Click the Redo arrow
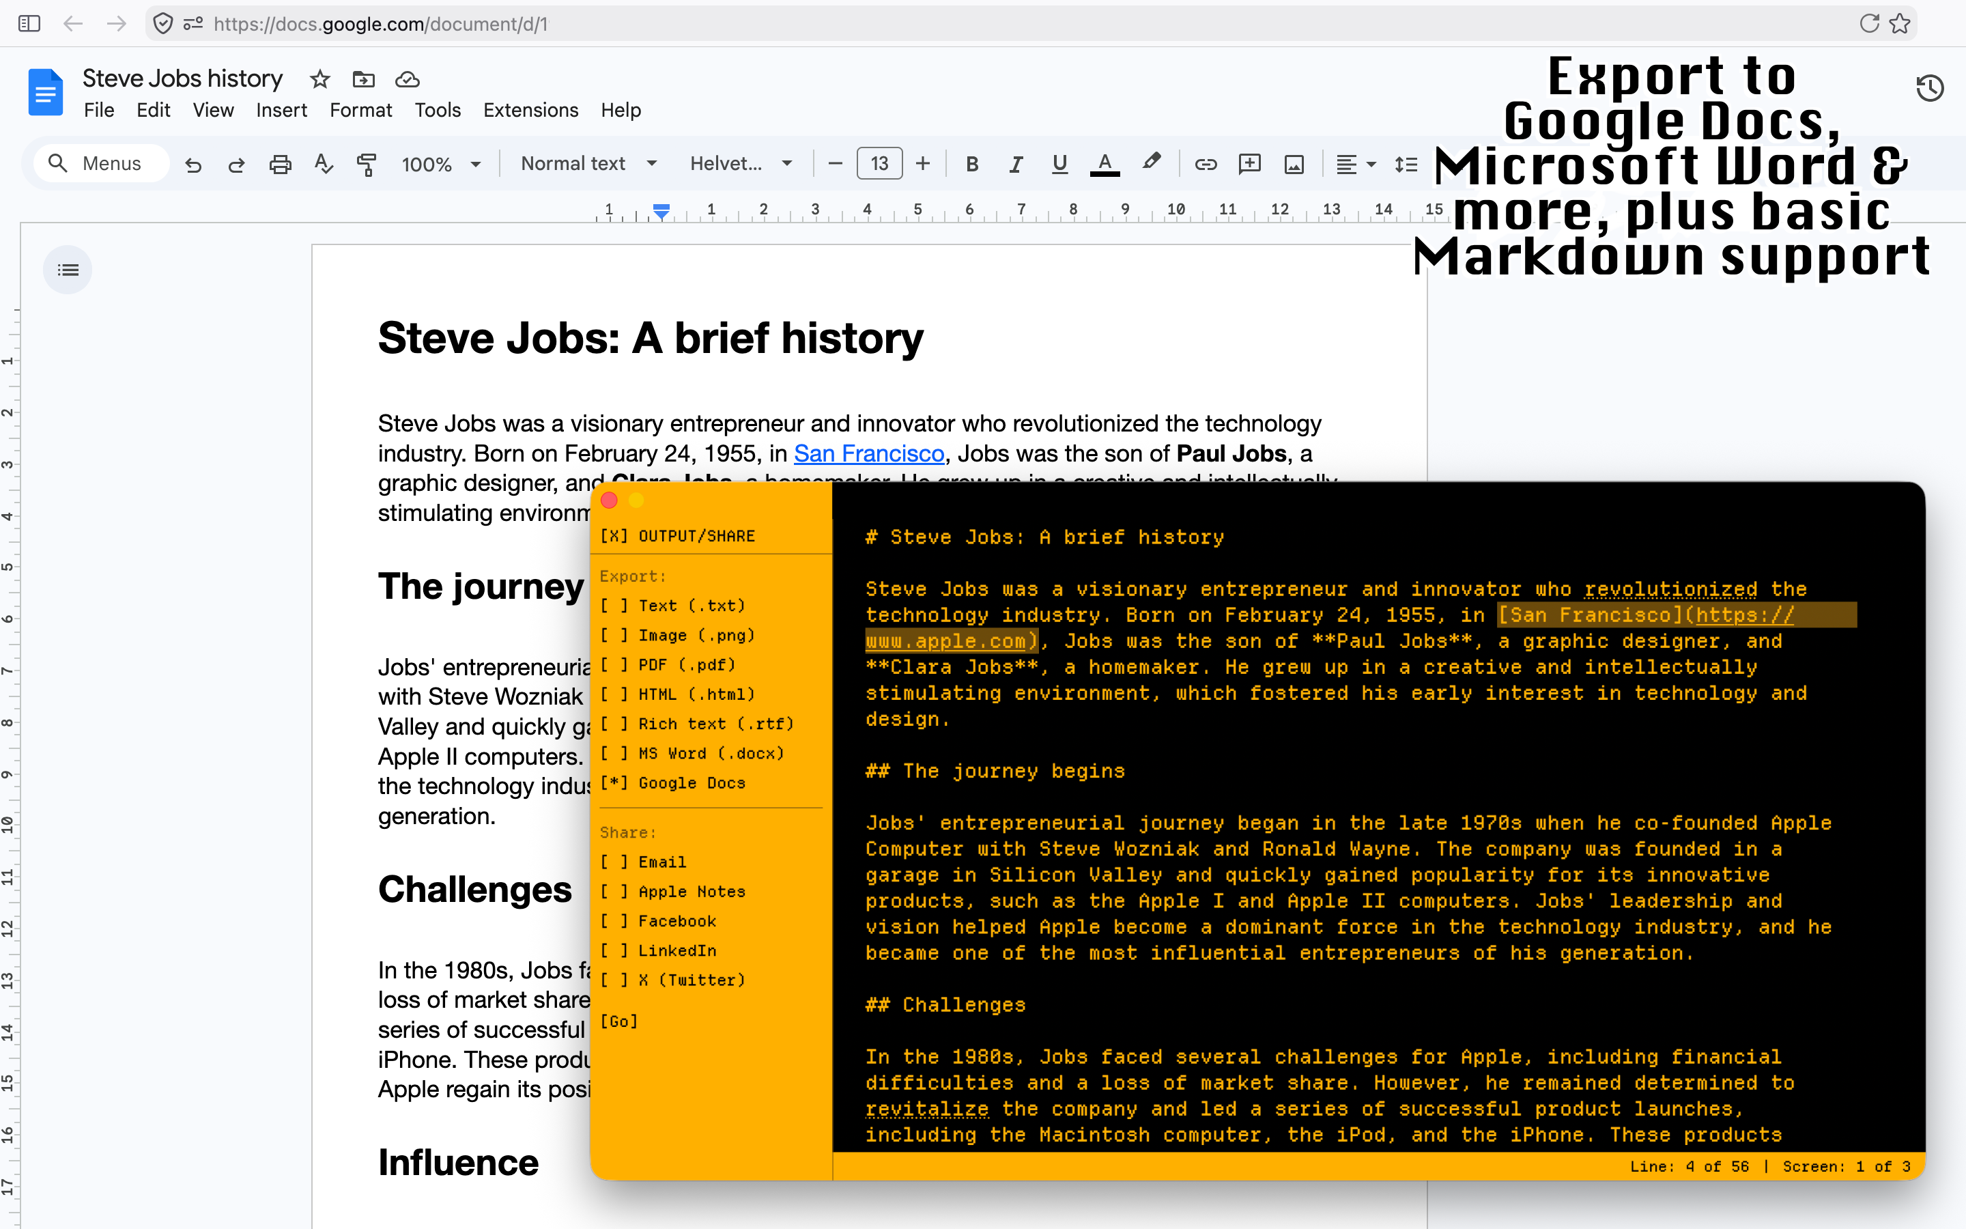 pyautogui.click(x=236, y=164)
